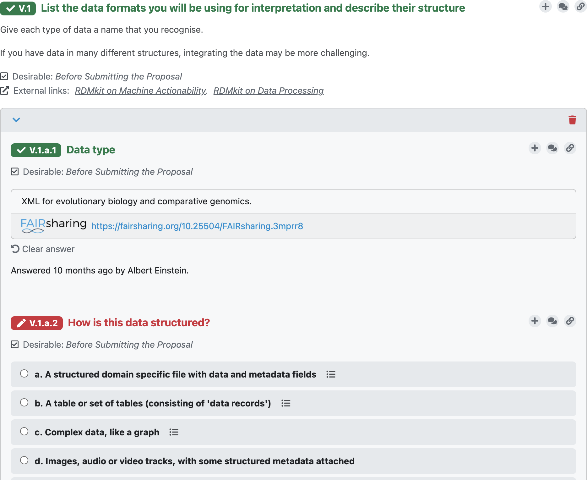
Task: Click Desirable checkbox icon under V.1 description
Action: [x=4, y=76]
